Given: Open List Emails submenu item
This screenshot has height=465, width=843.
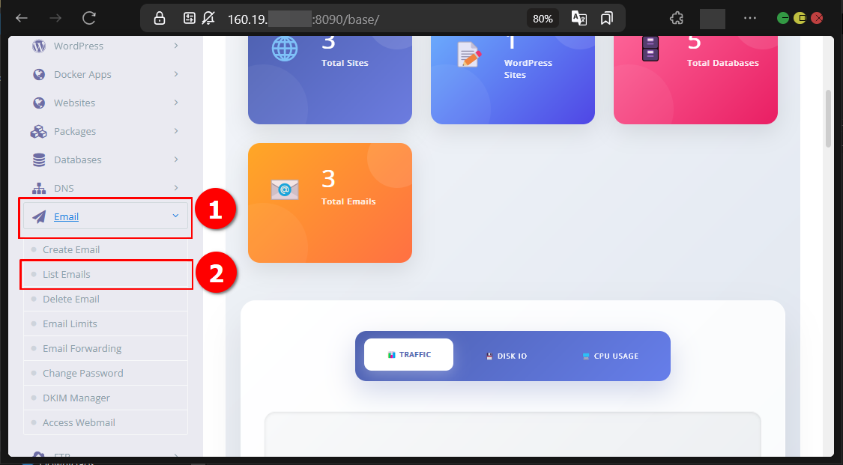Looking at the screenshot, I should 106,274.
